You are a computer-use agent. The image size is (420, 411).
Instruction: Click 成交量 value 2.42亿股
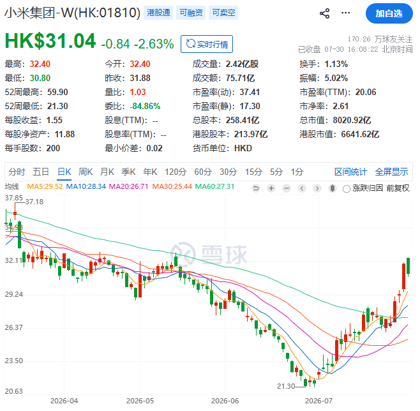(242, 64)
